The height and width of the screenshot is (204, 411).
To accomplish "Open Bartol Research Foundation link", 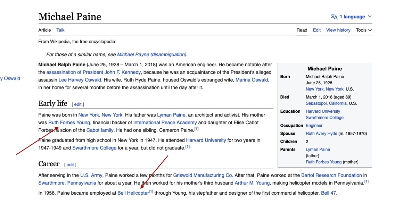I will click(x=331, y=176).
